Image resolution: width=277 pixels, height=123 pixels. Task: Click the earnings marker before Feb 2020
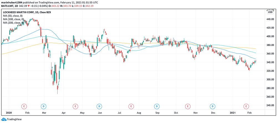tap(24, 106)
